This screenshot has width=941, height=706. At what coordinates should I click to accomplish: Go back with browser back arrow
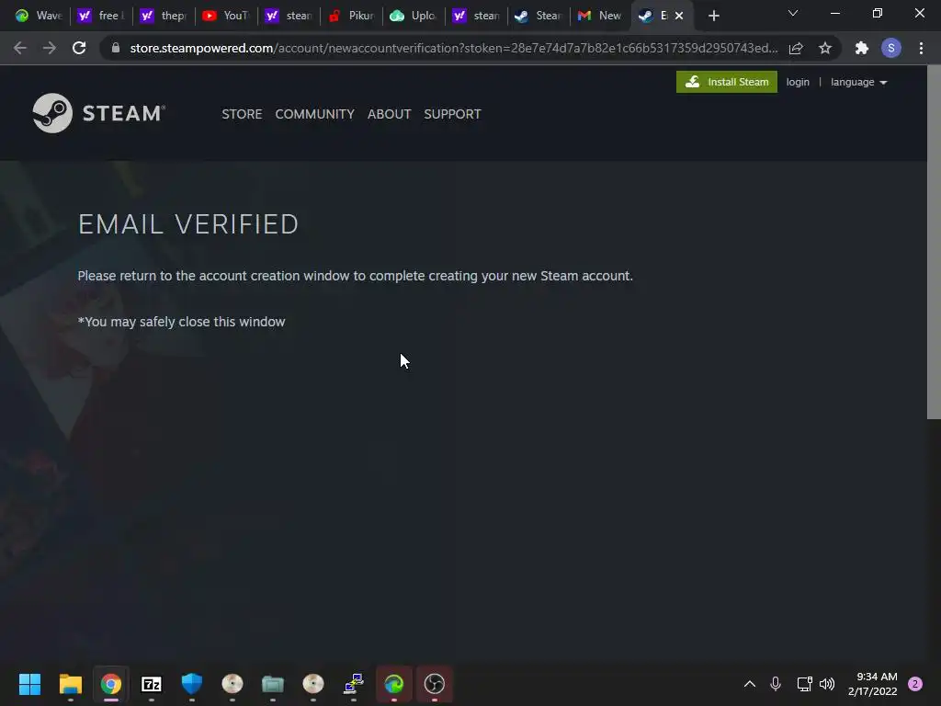[20, 48]
